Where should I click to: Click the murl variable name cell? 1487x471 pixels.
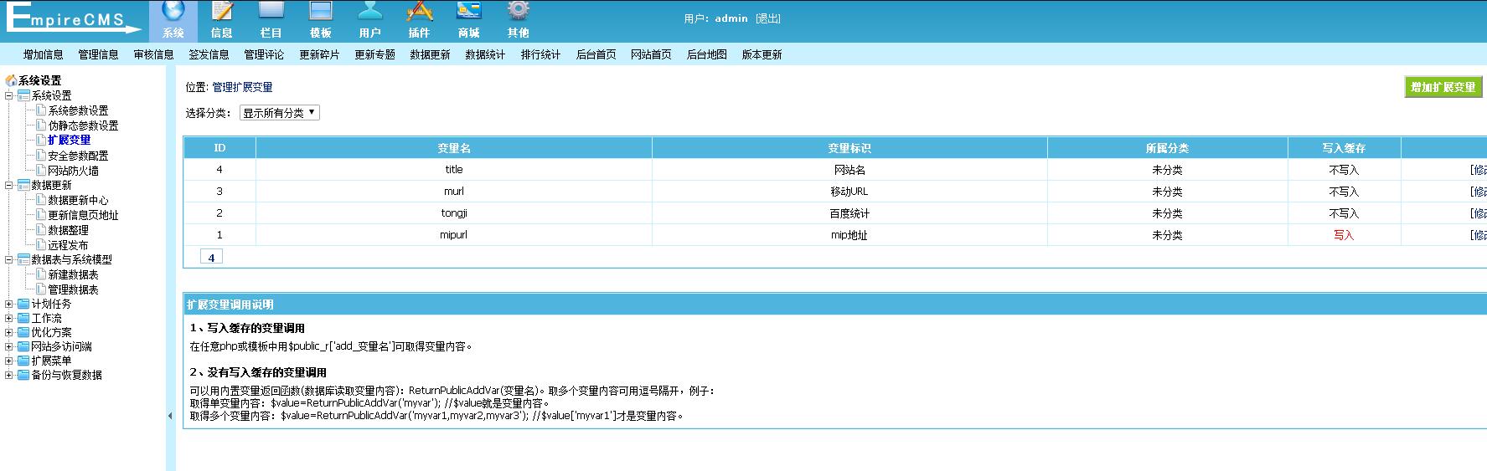[454, 192]
